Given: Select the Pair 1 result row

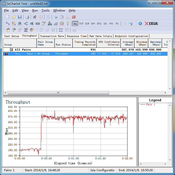Looking at the screenshot, I should coord(85,54).
